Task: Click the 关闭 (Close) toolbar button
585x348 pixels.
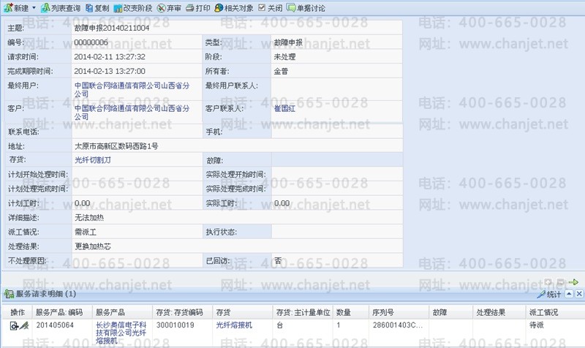Action: tap(271, 8)
